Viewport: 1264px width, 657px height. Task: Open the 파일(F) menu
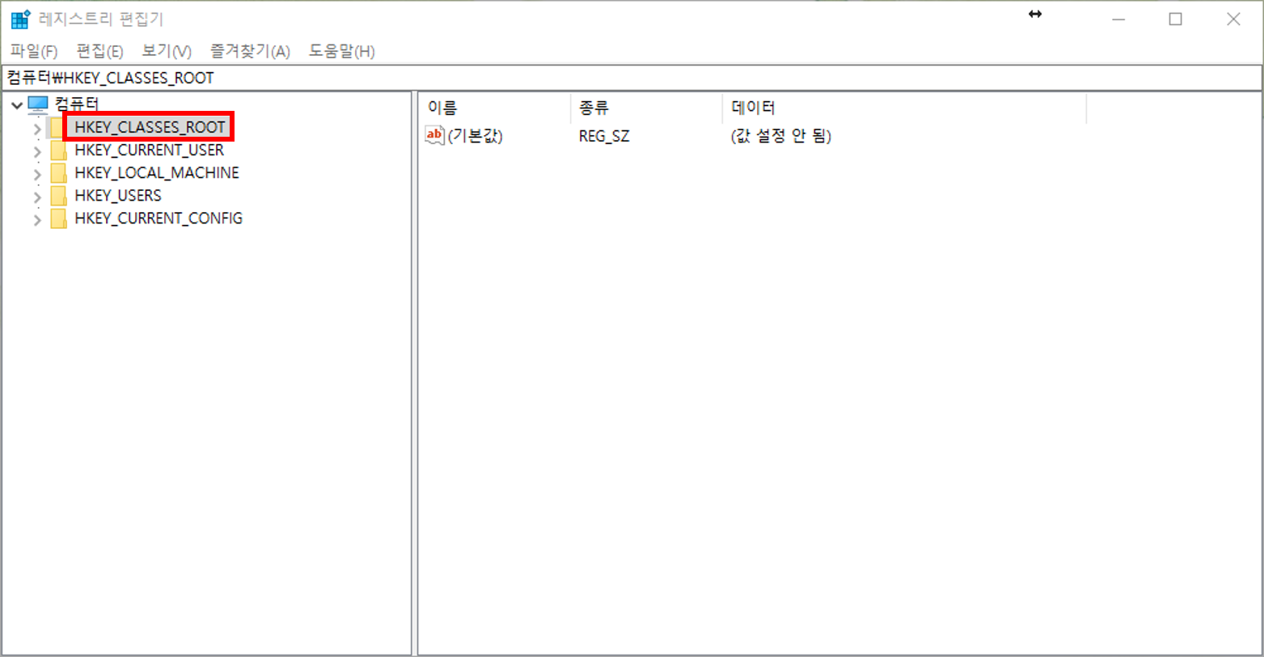pos(34,52)
